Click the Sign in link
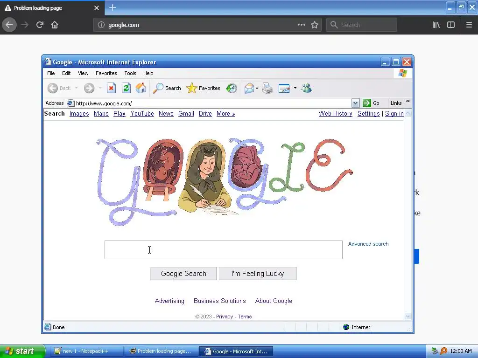This screenshot has width=478, height=358. 394,114
